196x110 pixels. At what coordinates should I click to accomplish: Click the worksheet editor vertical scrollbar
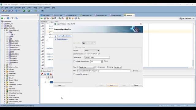point(193,45)
